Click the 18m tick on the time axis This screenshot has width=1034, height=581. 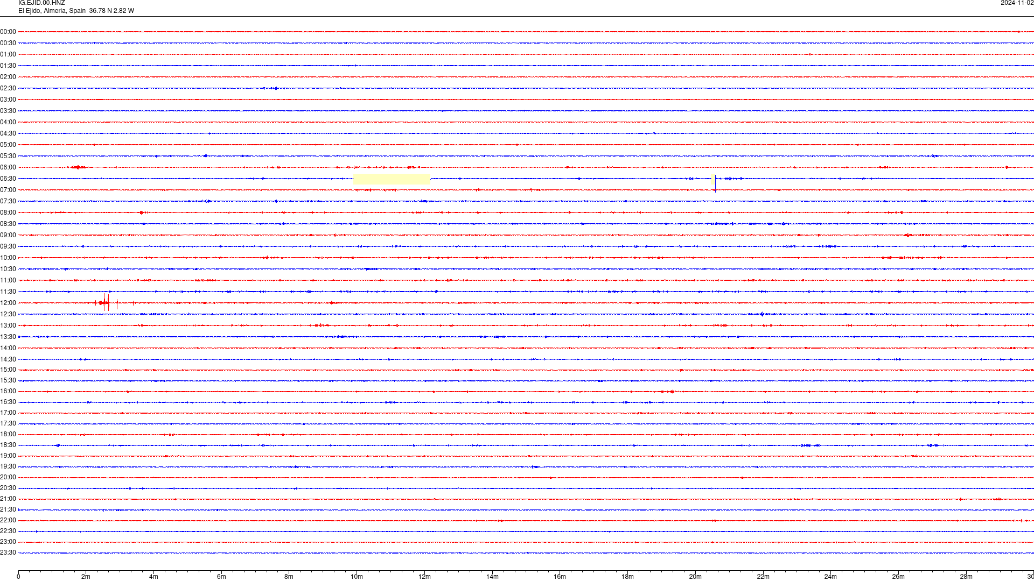(x=627, y=576)
